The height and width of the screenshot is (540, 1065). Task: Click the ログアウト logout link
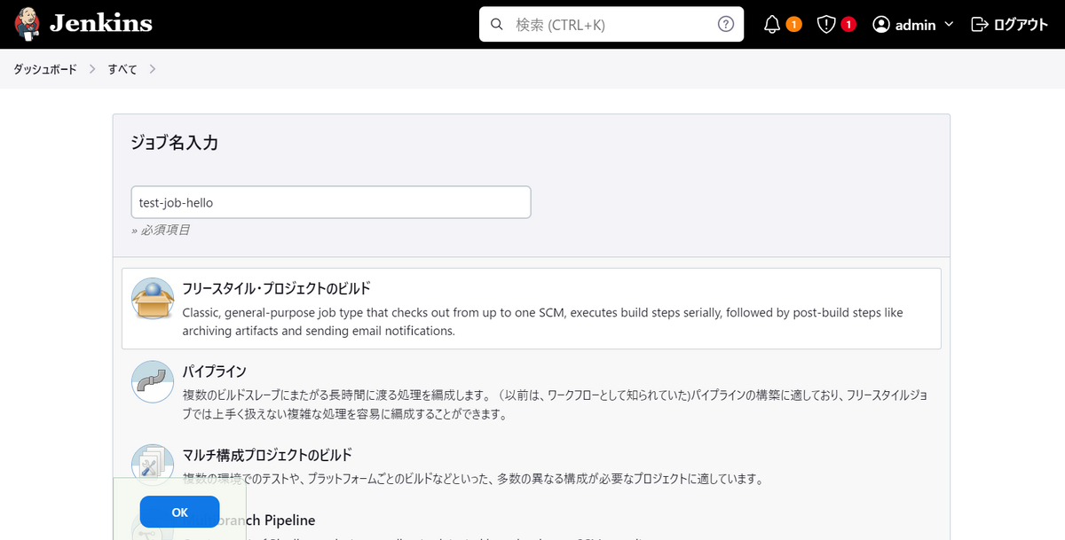coord(1010,25)
